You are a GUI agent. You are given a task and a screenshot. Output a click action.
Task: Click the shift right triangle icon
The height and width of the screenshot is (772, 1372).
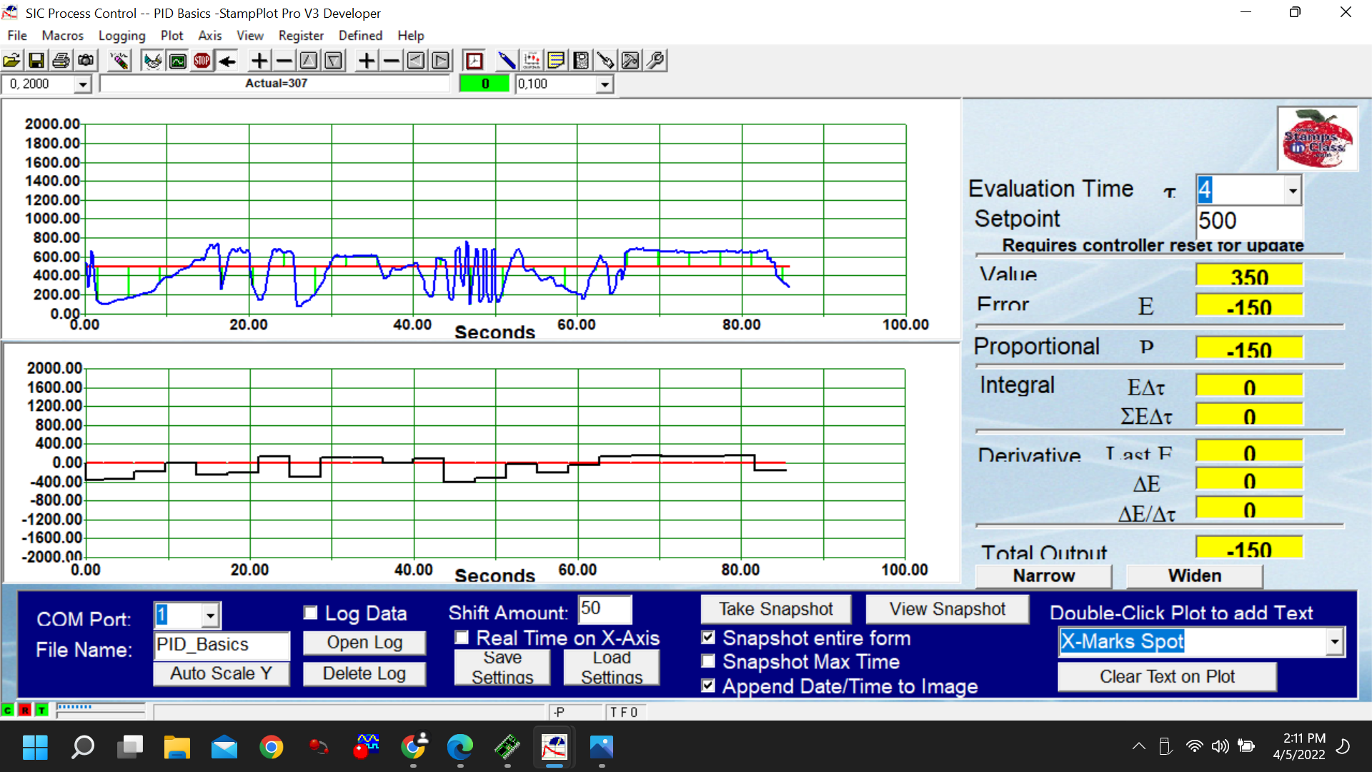441,61
